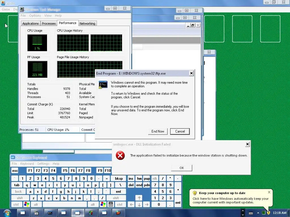Click the application menu key on keyboard
The image size is (290, 217).
(x=111, y=204)
